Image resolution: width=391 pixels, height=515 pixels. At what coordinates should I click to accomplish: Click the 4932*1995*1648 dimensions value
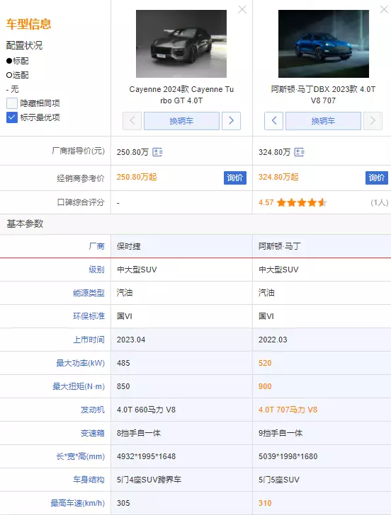point(147,456)
